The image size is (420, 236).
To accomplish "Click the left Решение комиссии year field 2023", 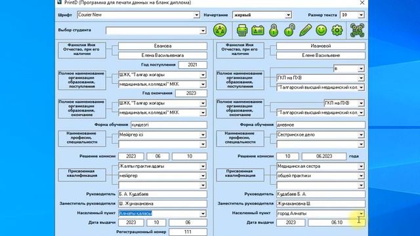I will tap(131, 156).
